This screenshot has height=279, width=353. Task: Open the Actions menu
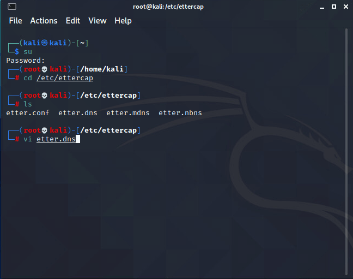tap(44, 21)
